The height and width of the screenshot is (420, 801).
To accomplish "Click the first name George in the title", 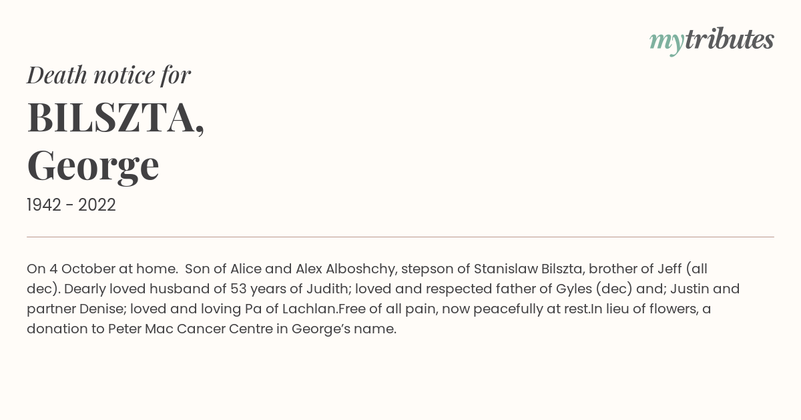I will (93, 165).
